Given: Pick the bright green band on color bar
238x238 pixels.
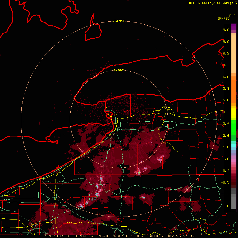Looking at the screenshot, I should [234, 128].
